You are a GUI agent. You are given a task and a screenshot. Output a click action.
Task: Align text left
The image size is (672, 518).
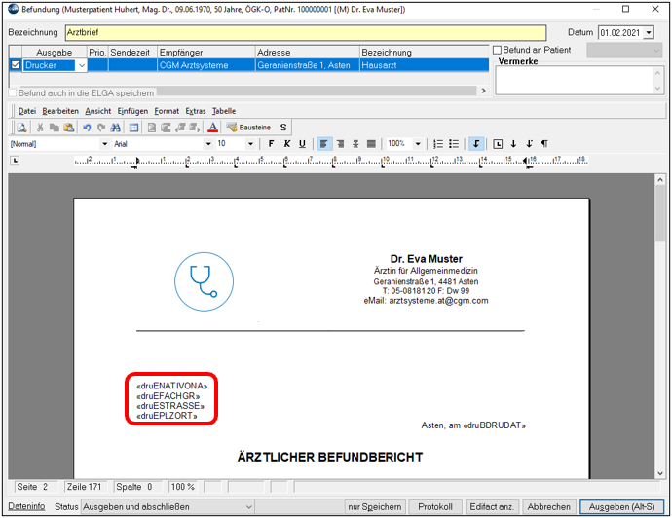click(324, 144)
